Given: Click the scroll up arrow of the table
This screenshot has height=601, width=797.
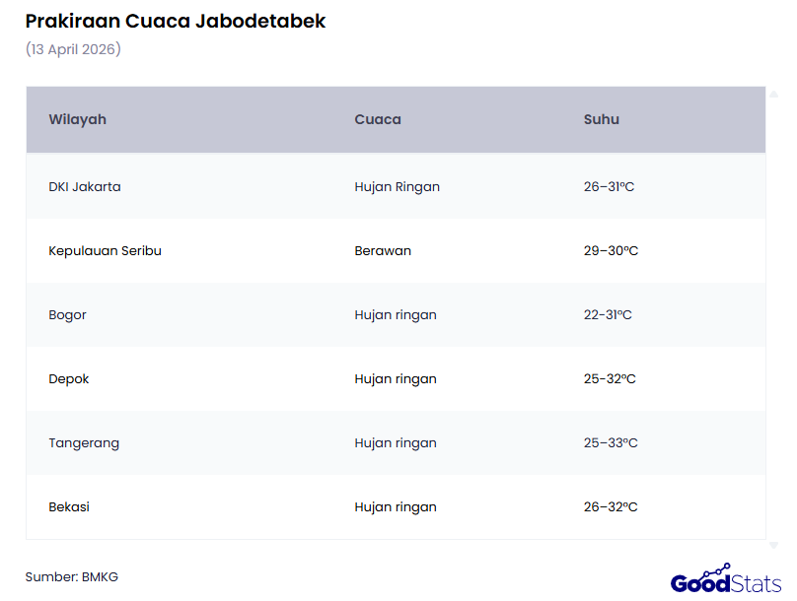Looking at the screenshot, I should [x=773, y=93].
